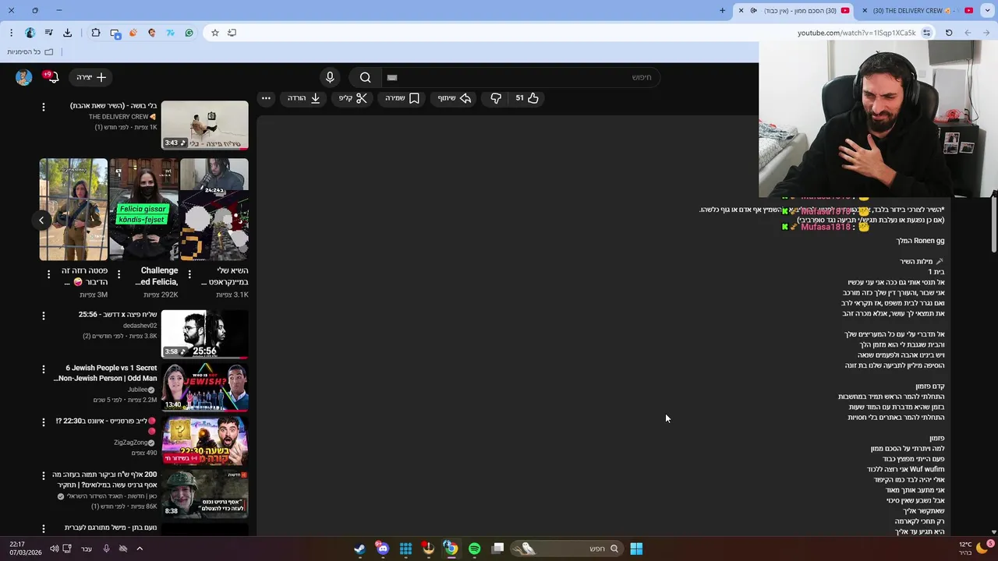The height and width of the screenshot is (561, 998).
Task: Open Steam from the taskbar
Action: [x=359, y=549]
